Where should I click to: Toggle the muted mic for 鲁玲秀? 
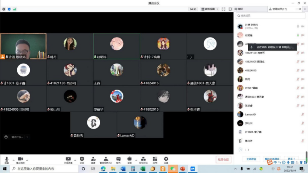coord(303,141)
